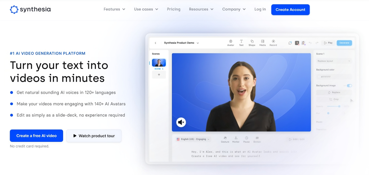The height and width of the screenshot is (175, 369).
Task: Click the Synthesia logo
Action: (30, 9)
